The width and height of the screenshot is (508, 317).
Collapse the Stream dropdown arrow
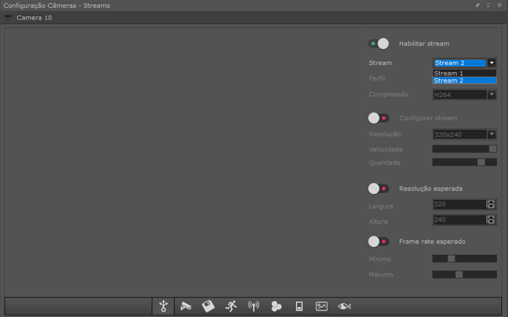point(492,63)
